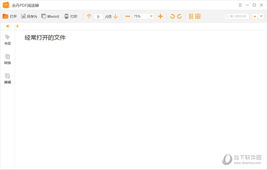Maximize the 金舟PDF阅读器 window
This screenshot has width=267, height=170.
pyautogui.click(x=254, y=5)
